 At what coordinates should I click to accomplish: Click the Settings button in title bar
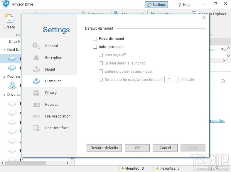point(156,5)
